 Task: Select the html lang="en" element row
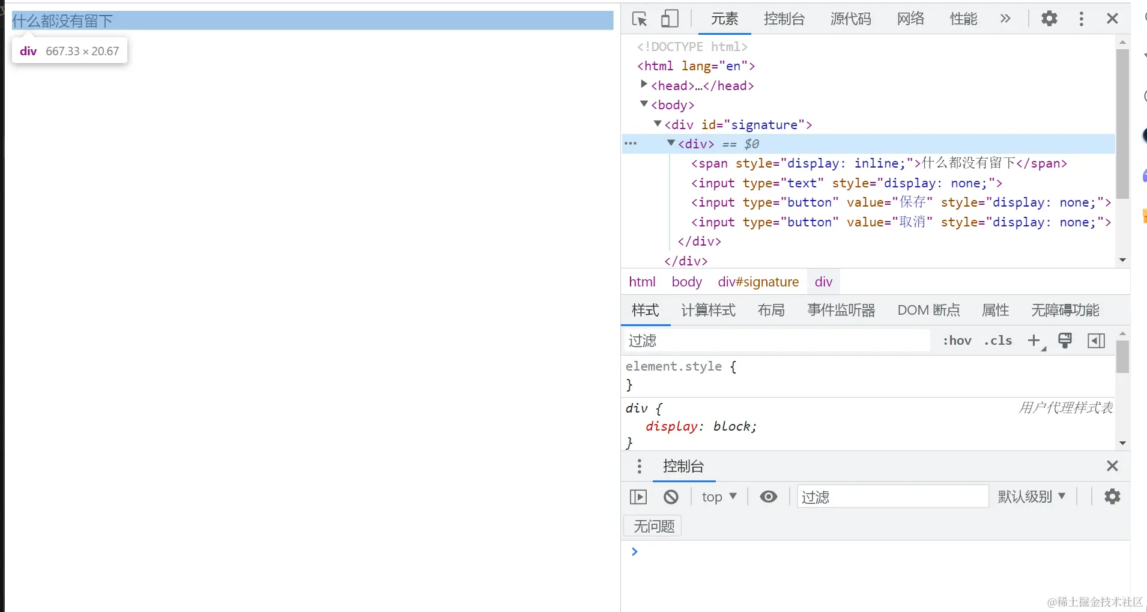click(696, 66)
